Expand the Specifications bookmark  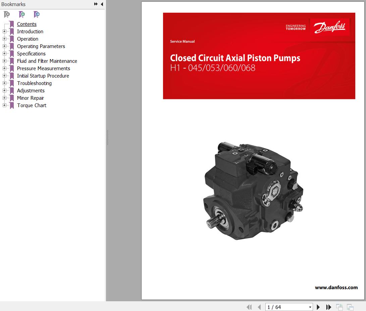pos(4,53)
